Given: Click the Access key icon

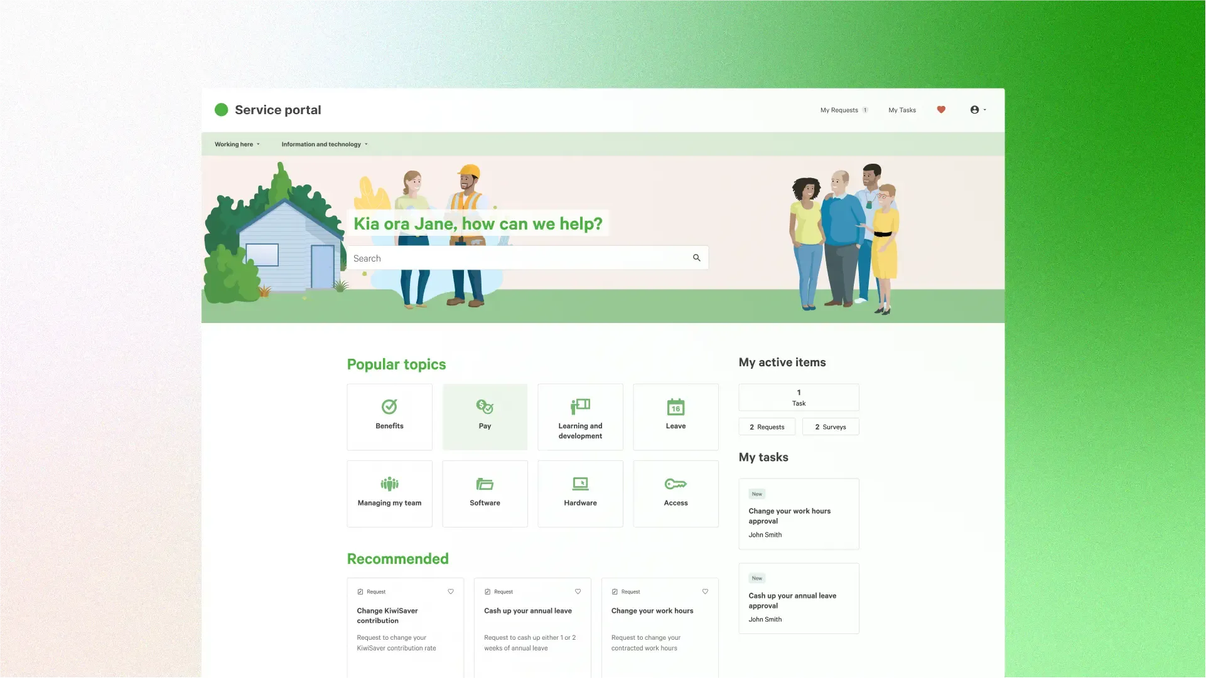Looking at the screenshot, I should [x=676, y=484].
